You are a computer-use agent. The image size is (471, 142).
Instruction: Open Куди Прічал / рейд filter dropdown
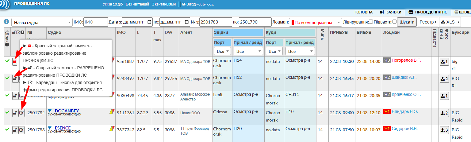(x=300, y=51)
